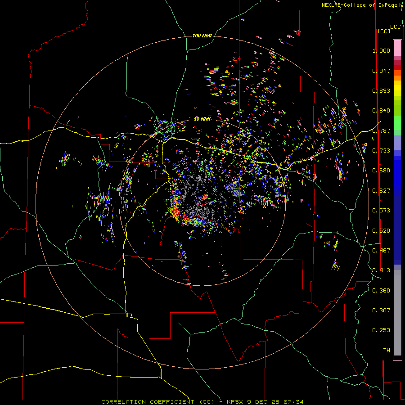This screenshot has height=405, width=405.
Task: Click the bright green segment of the color bar
Action: [397, 123]
